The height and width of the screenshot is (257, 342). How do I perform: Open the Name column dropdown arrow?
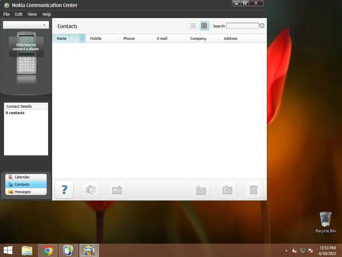(82, 38)
